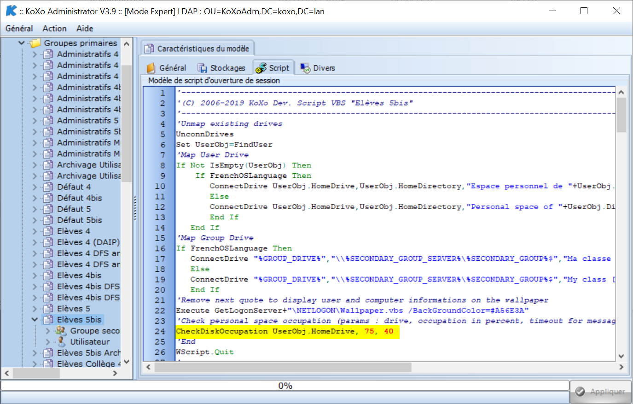This screenshot has width=633, height=404.
Task: Expand the Défaut 4 node
Action: [35, 187]
